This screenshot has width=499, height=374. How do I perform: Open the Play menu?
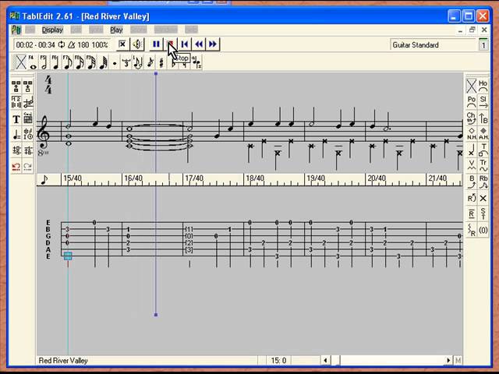116,30
